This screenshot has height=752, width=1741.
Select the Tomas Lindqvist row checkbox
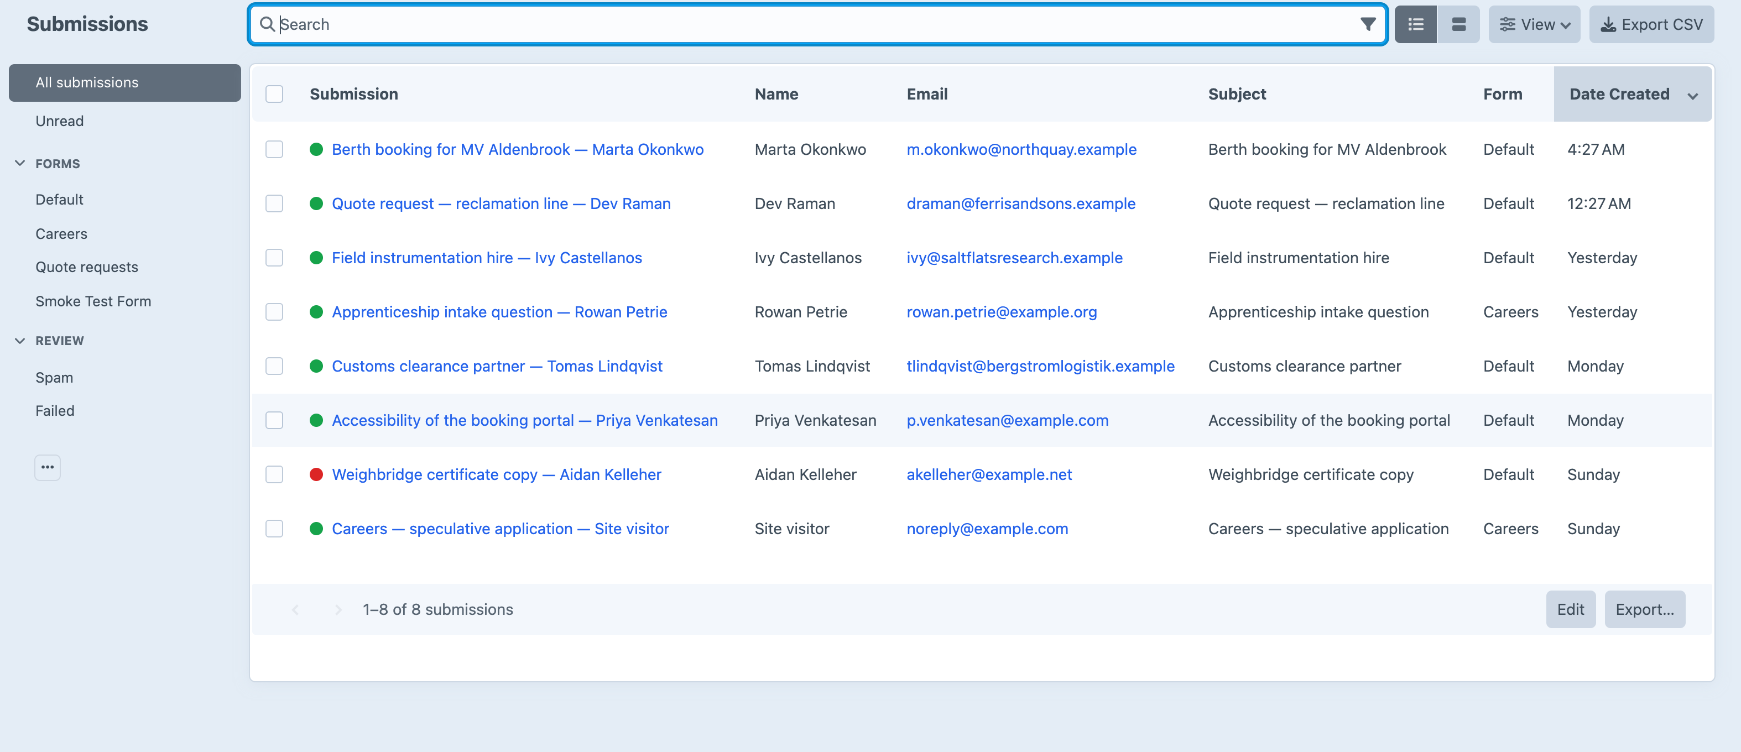click(x=274, y=365)
